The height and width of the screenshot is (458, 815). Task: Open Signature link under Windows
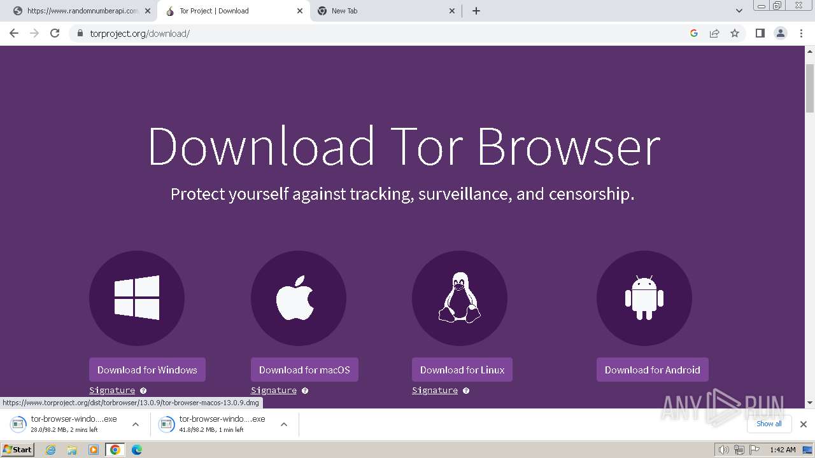pyautogui.click(x=112, y=391)
